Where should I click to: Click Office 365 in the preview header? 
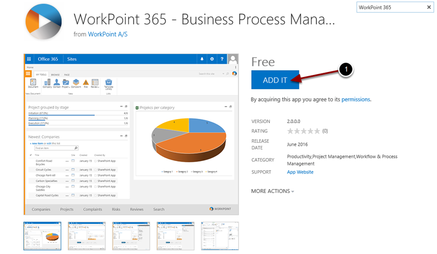(x=48, y=59)
